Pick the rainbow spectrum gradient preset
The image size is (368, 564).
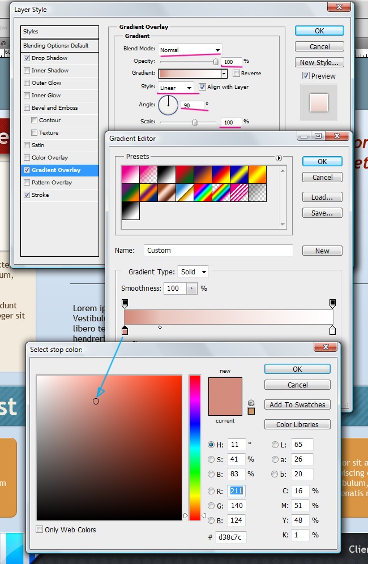(203, 192)
